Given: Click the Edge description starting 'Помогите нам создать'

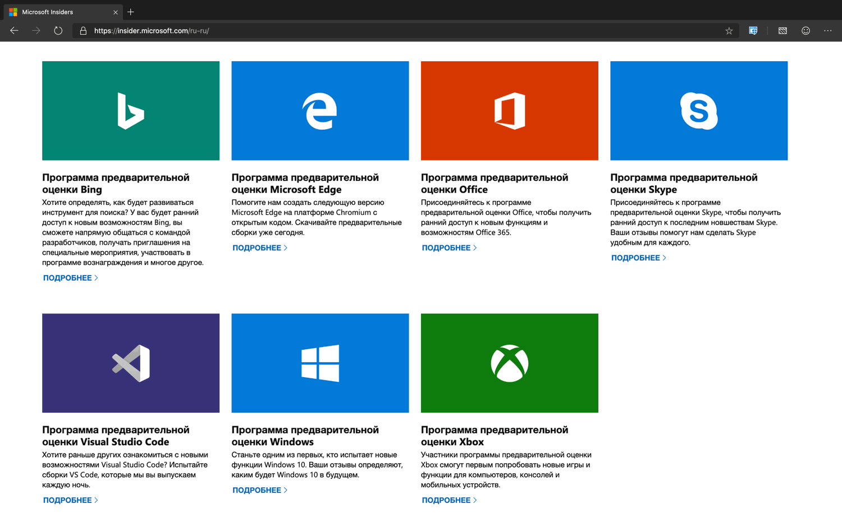Looking at the screenshot, I should click(317, 217).
